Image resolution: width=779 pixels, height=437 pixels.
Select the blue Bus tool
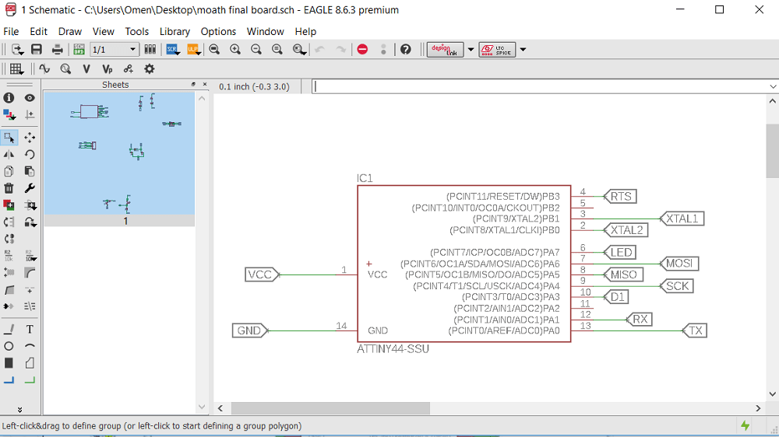point(9,380)
